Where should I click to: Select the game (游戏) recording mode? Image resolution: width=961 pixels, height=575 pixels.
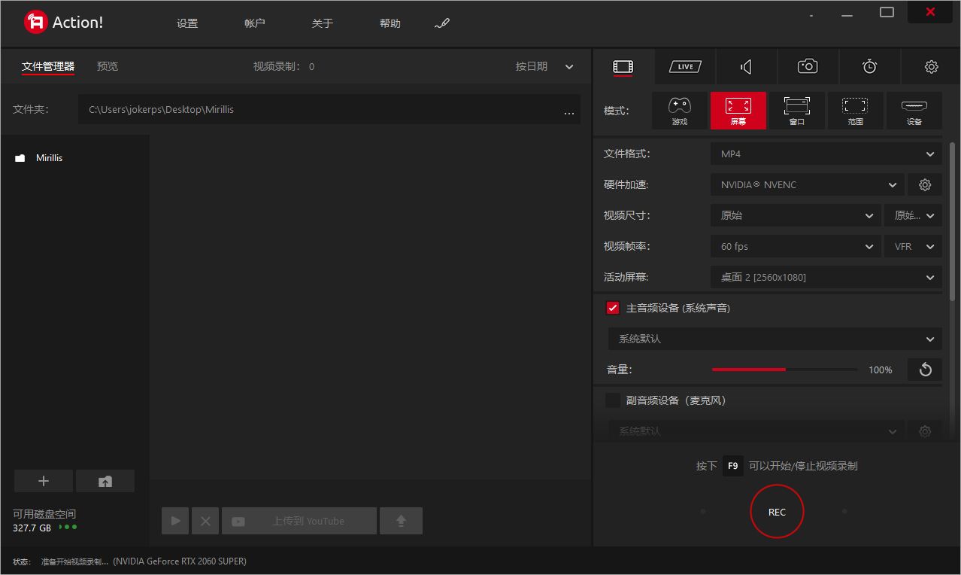pos(679,111)
